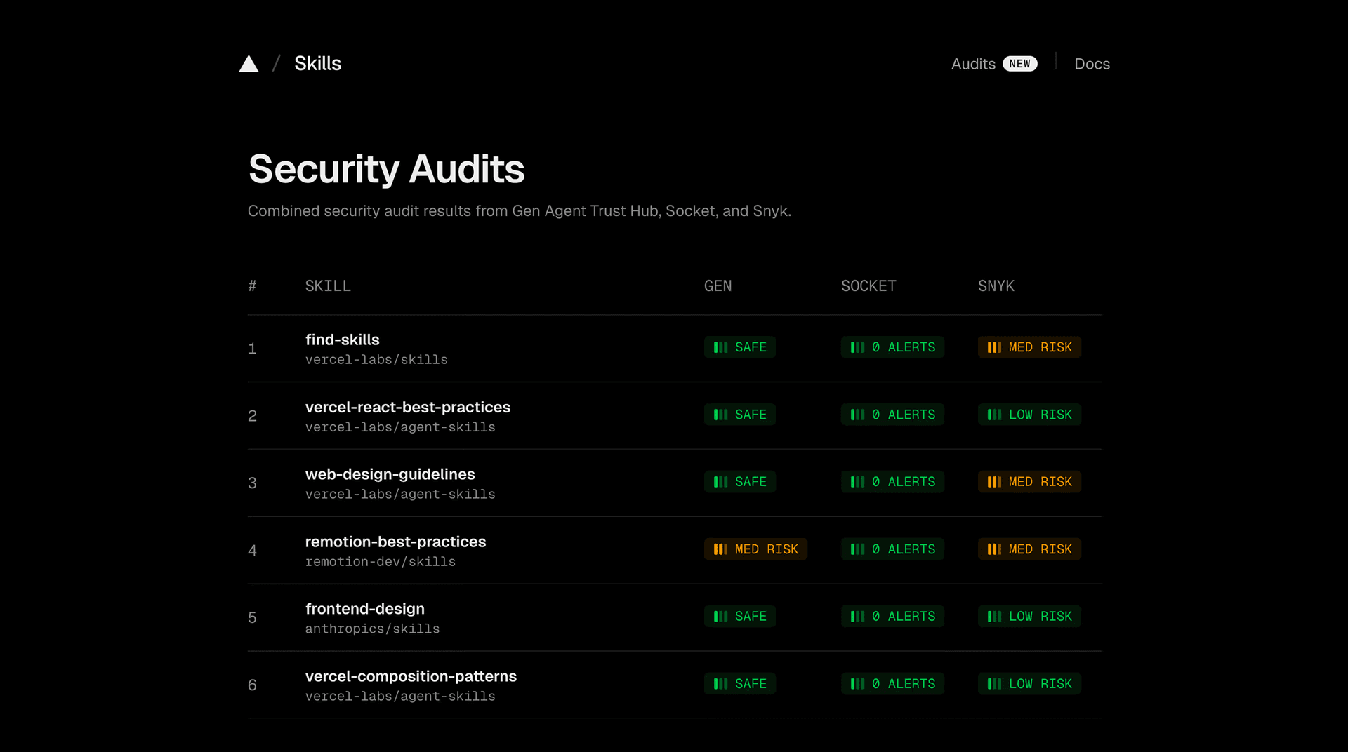Open the web-design-guidelines skill
The height and width of the screenshot is (752, 1348).
coord(390,474)
